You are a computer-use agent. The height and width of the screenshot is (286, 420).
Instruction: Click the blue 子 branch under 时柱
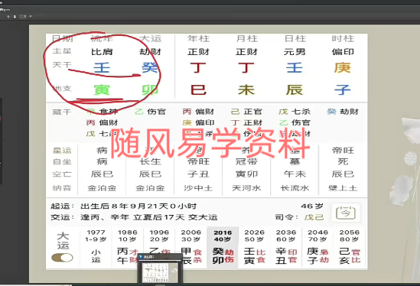tap(343, 90)
